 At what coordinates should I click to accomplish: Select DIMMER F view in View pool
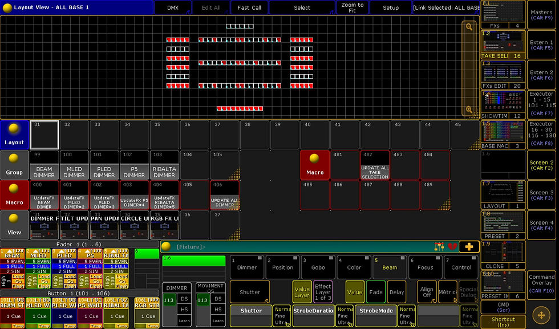44,225
